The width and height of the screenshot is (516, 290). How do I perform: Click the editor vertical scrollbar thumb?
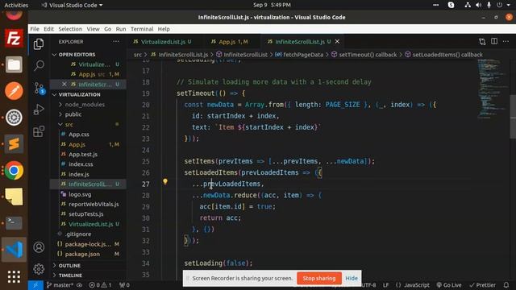pyautogui.click(x=513, y=117)
